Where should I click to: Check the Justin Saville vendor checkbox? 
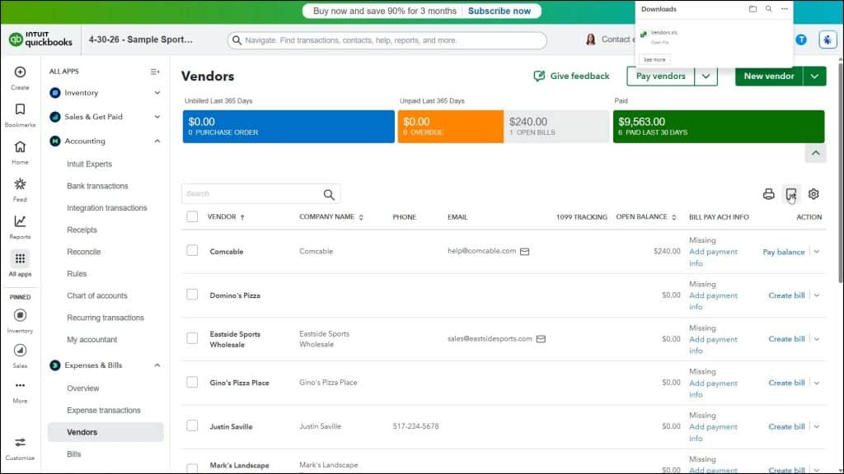[x=192, y=425]
